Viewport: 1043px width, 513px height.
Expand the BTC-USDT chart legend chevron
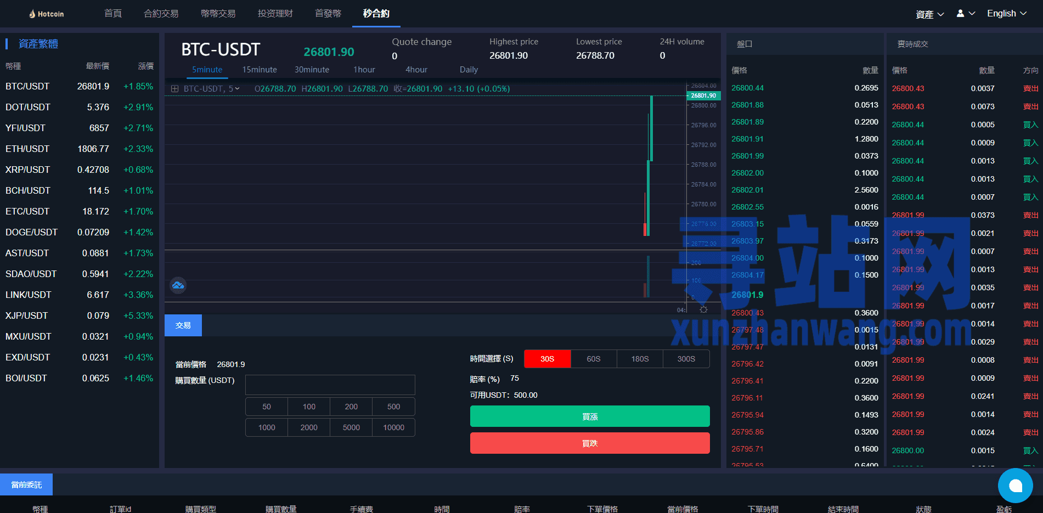pos(238,89)
